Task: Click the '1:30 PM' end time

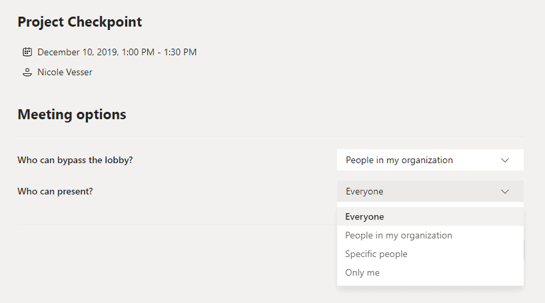Action: 180,52
